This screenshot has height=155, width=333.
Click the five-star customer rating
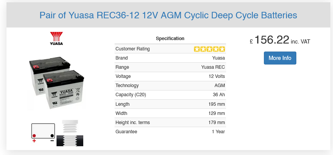pyautogui.click(x=209, y=49)
